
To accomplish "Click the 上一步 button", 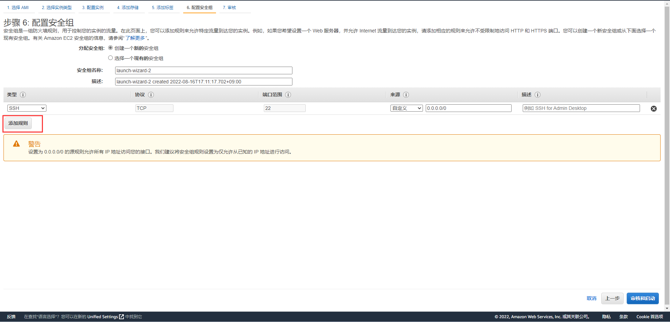I will point(612,298).
